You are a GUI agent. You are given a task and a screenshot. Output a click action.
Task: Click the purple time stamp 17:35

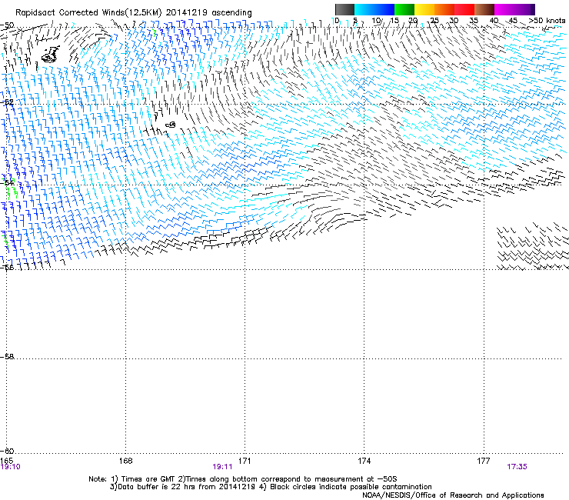click(x=517, y=467)
